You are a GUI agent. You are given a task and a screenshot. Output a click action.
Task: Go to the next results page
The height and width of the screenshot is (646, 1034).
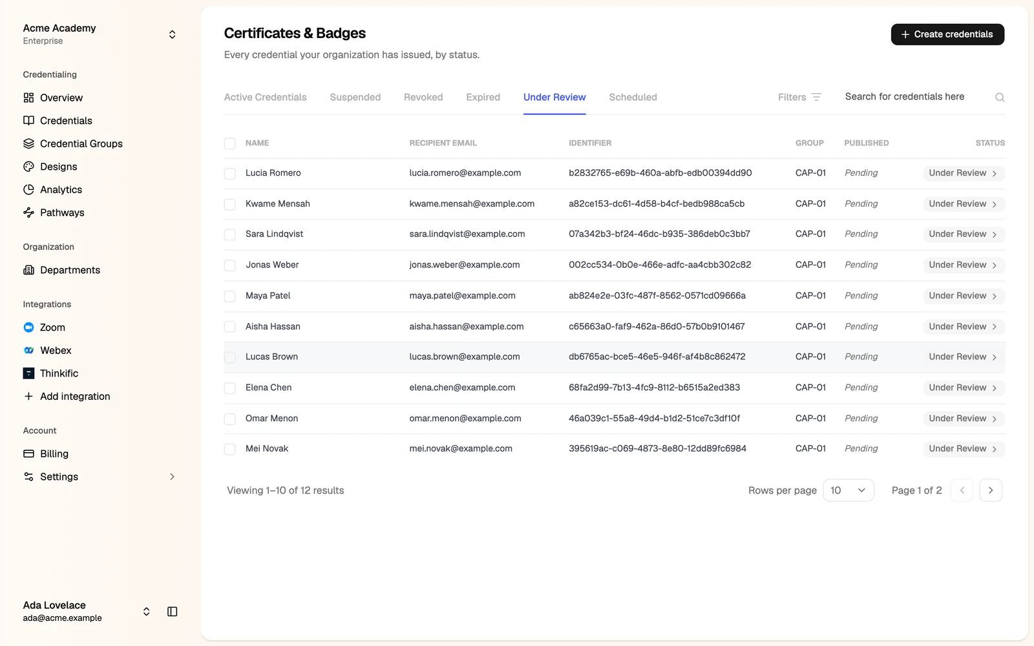(x=991, y=490)
